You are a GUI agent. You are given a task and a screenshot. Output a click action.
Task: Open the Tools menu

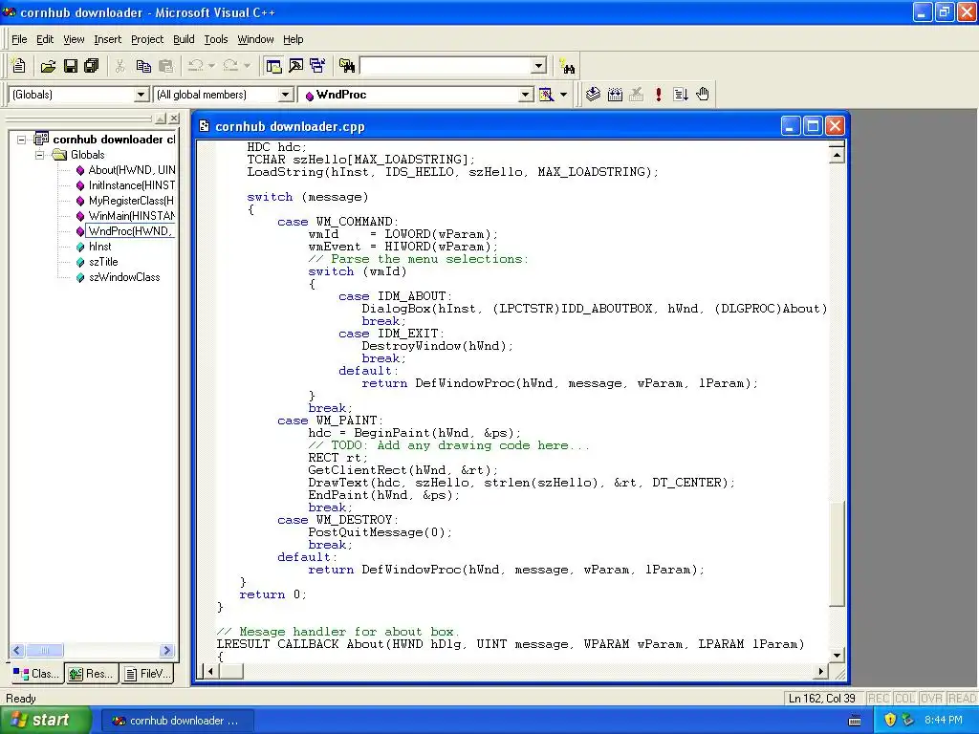coord(216,39)
